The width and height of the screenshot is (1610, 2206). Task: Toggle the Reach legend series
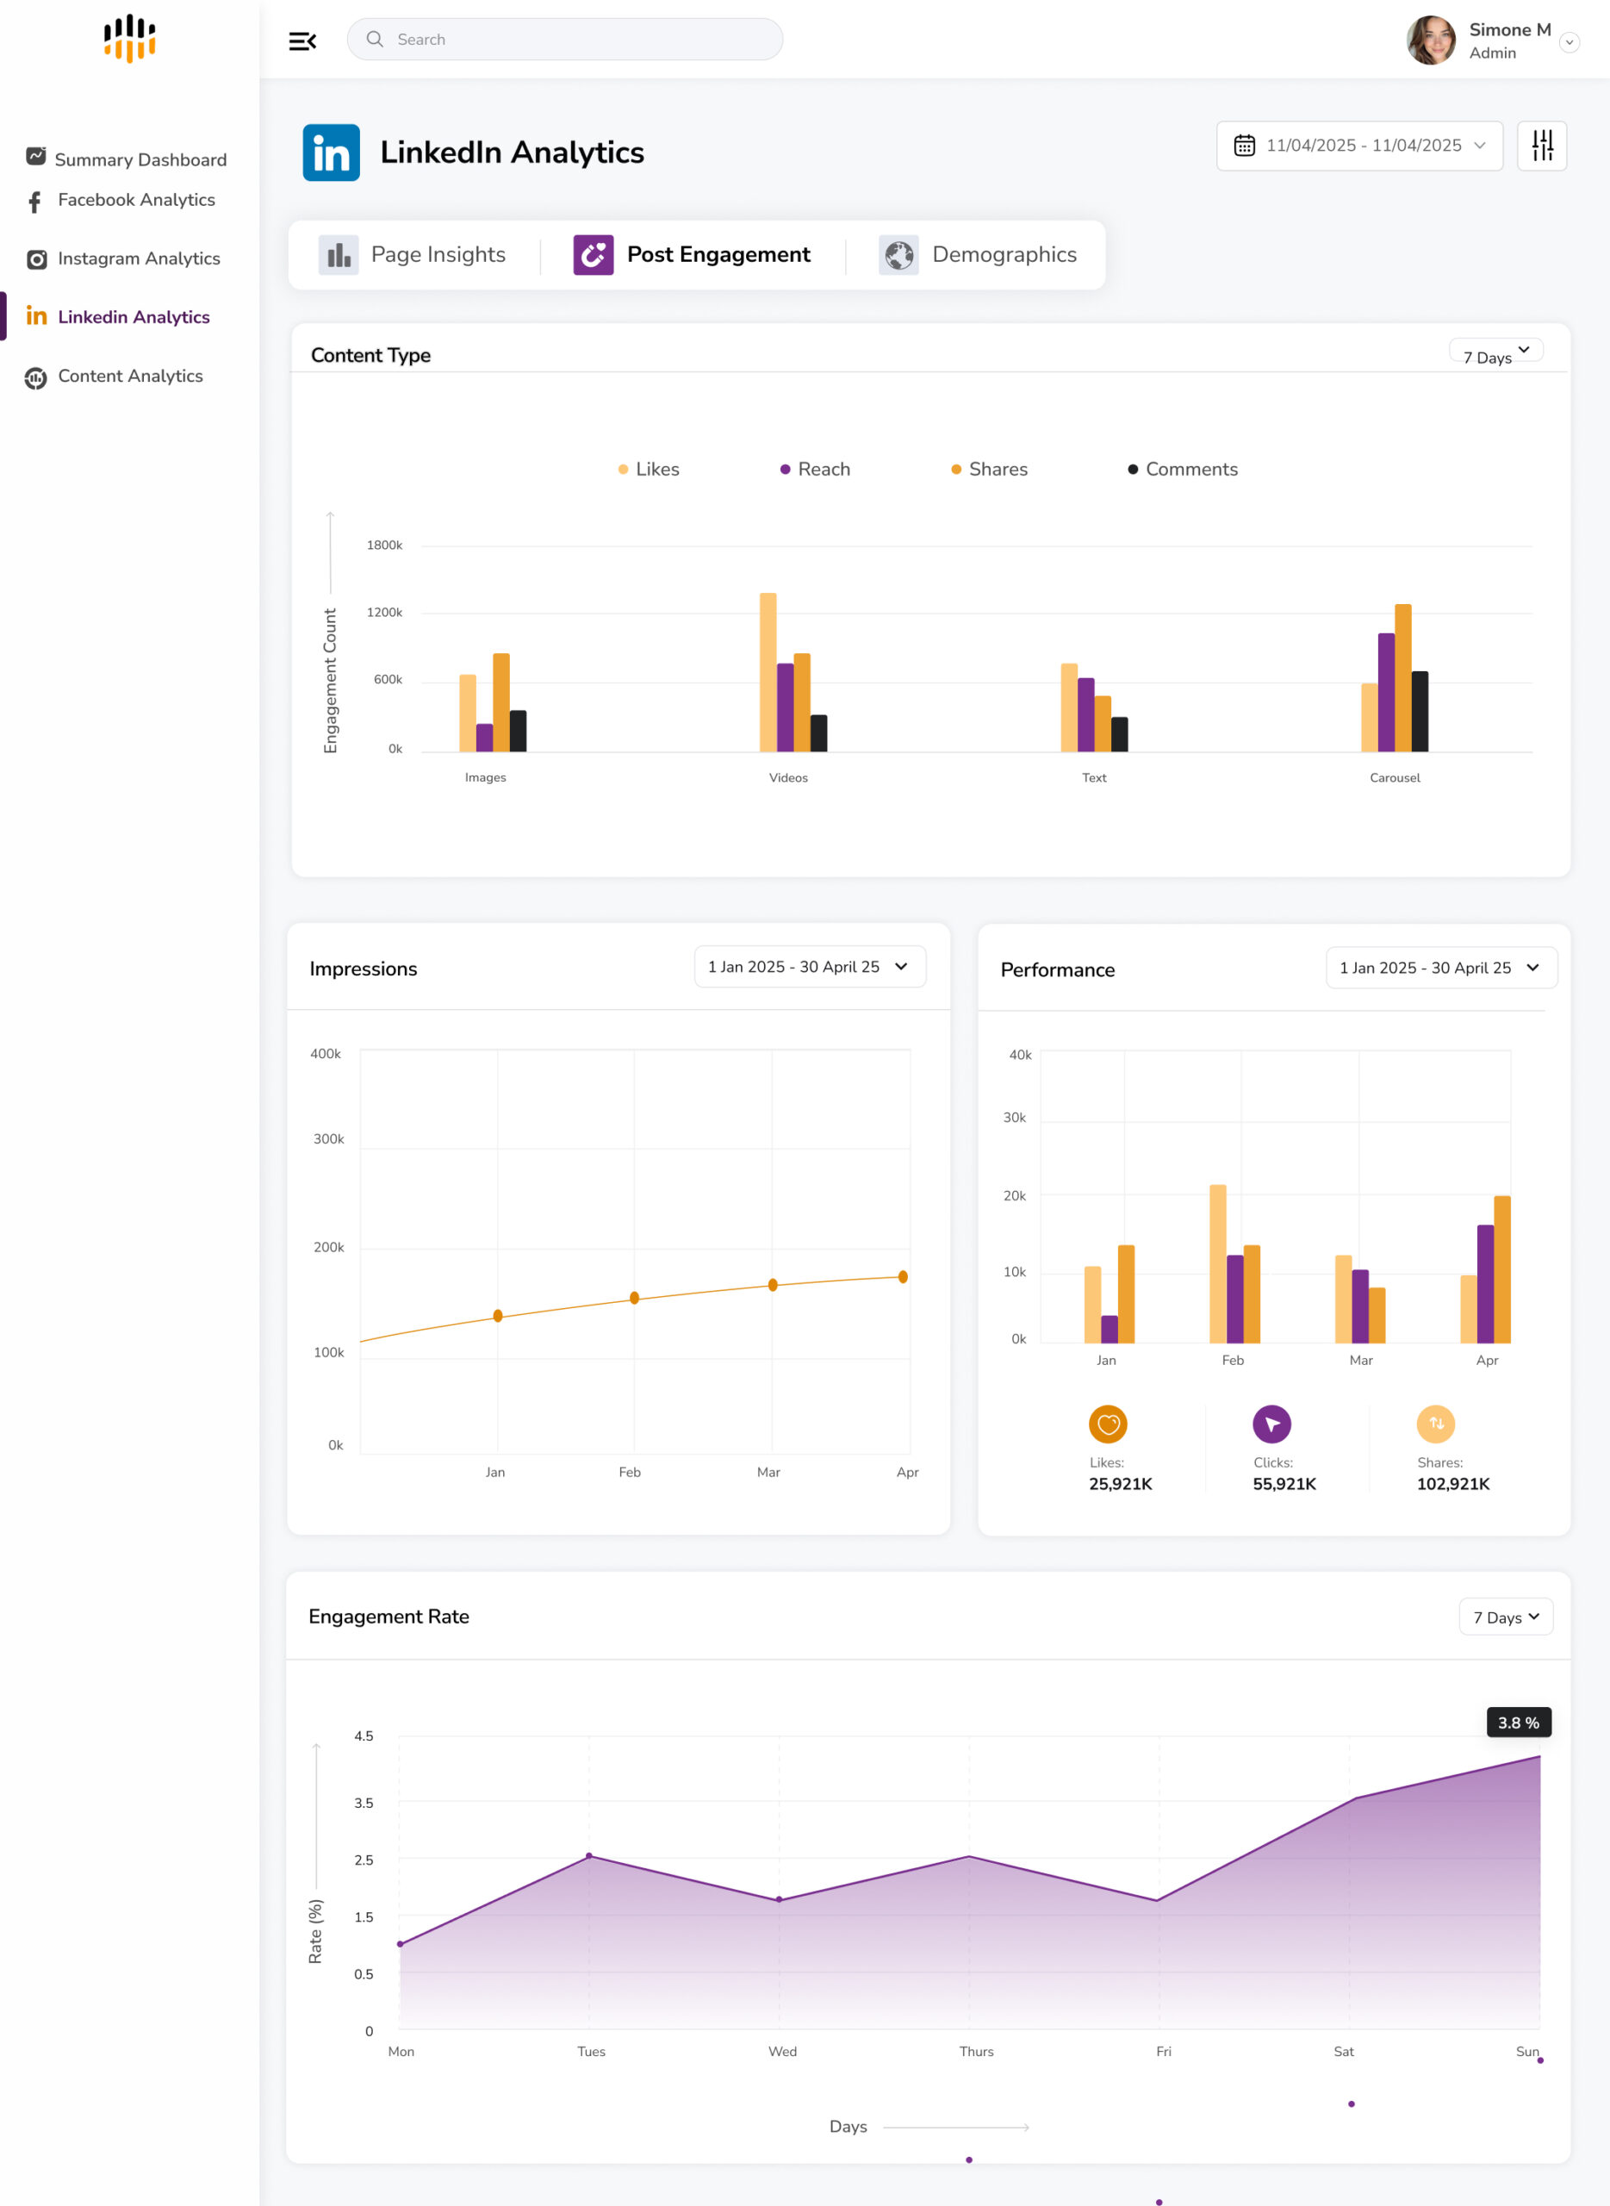click(815, 469)
